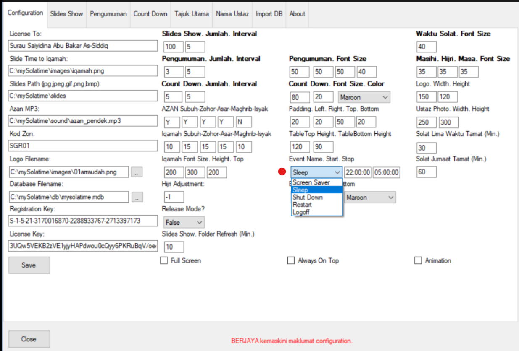Screen dimensions: 519x351
Task: Click the Kod Zon input field
Action: pyautogui.click(x=83, y=146)
